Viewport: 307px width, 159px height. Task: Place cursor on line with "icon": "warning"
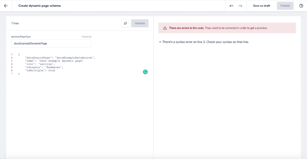click(40, 64)
